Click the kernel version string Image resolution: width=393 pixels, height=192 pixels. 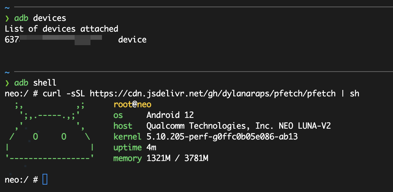(222, 137)
